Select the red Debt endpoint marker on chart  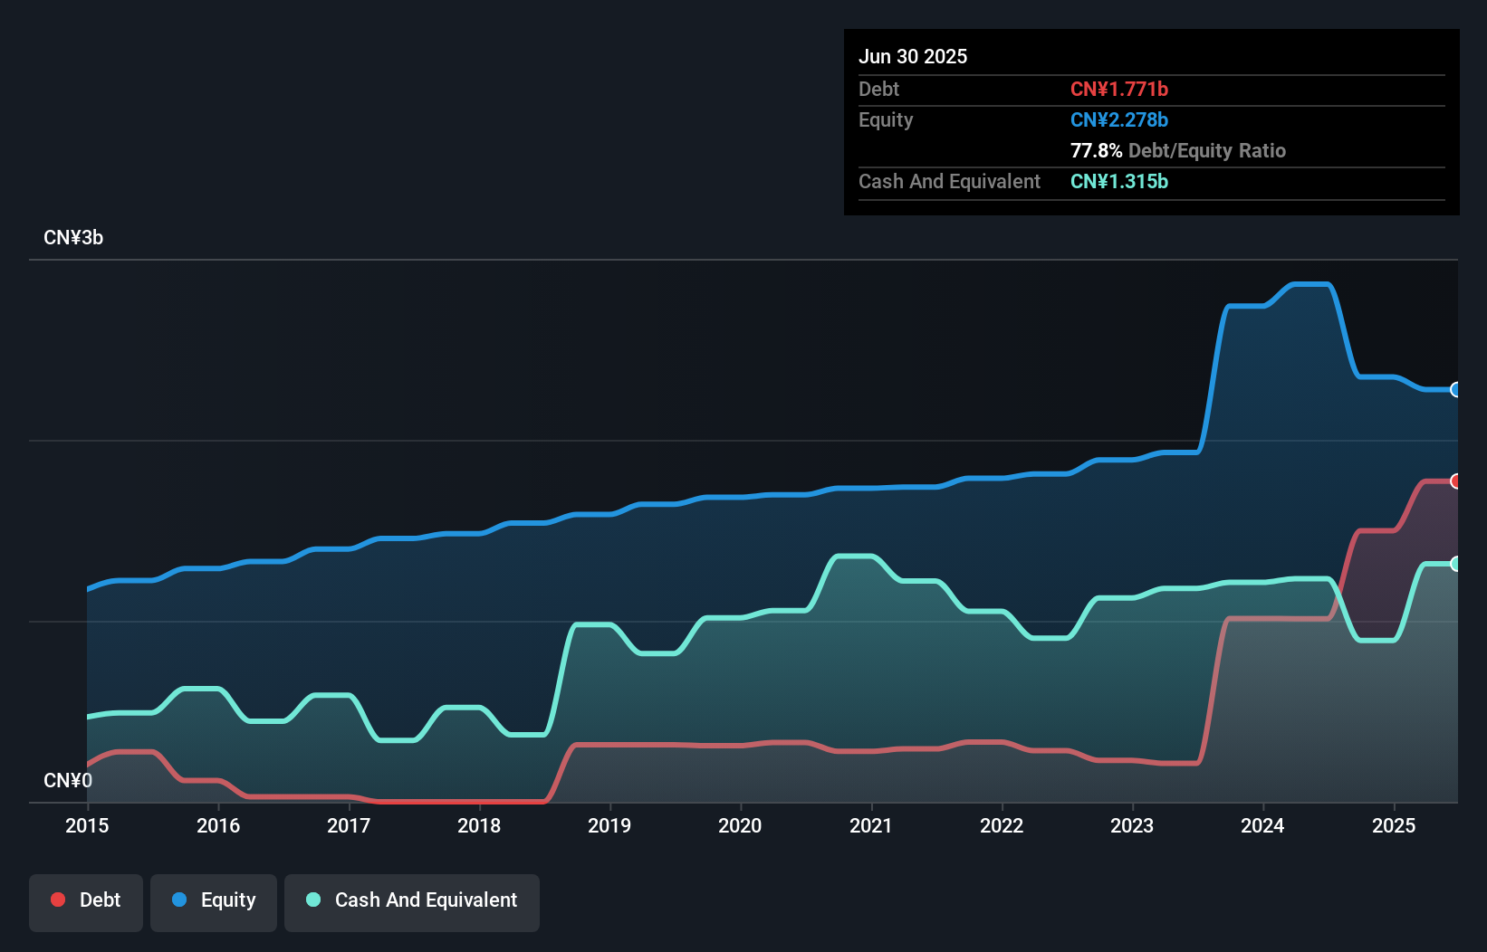tap(1456, 481)
